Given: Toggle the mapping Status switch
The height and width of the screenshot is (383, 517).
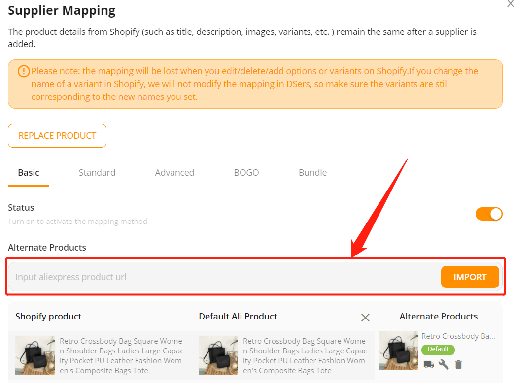Looking at the screenshot, I should click(x=488, y=214).
